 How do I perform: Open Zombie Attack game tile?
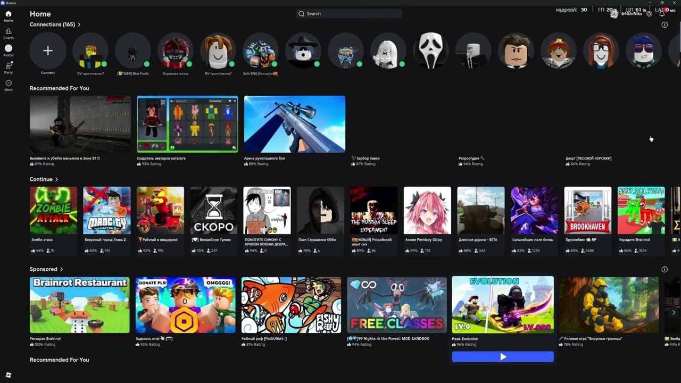pyautogui.click(x=53, y=210)
